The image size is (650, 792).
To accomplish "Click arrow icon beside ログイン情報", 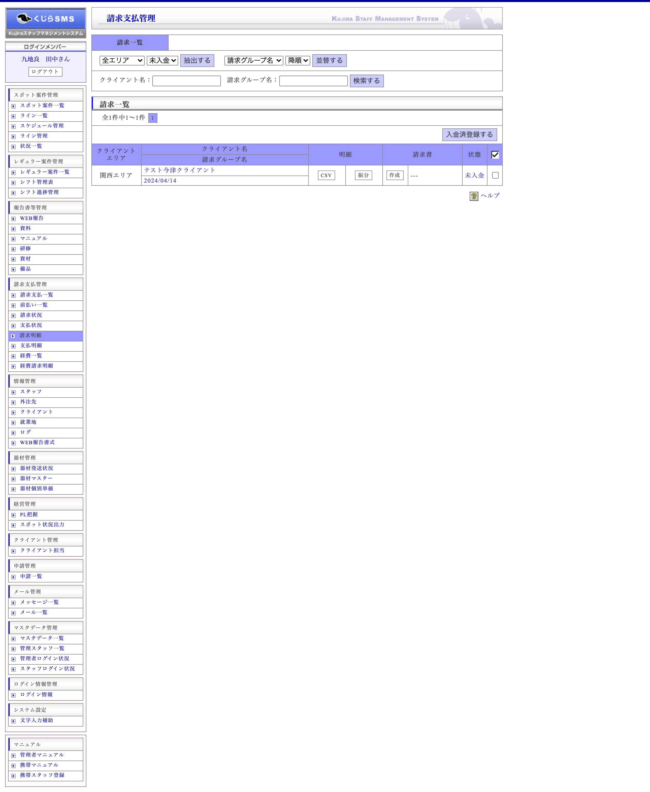I will pos(13,695).
